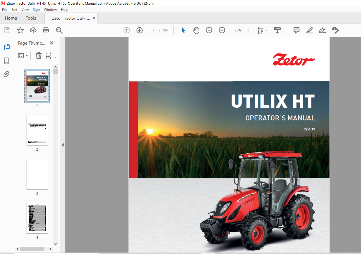Close the Zetor Tractor Utilix document tab
The height and width of the screenshot is (254, 361).
click(x=94, y=18)
